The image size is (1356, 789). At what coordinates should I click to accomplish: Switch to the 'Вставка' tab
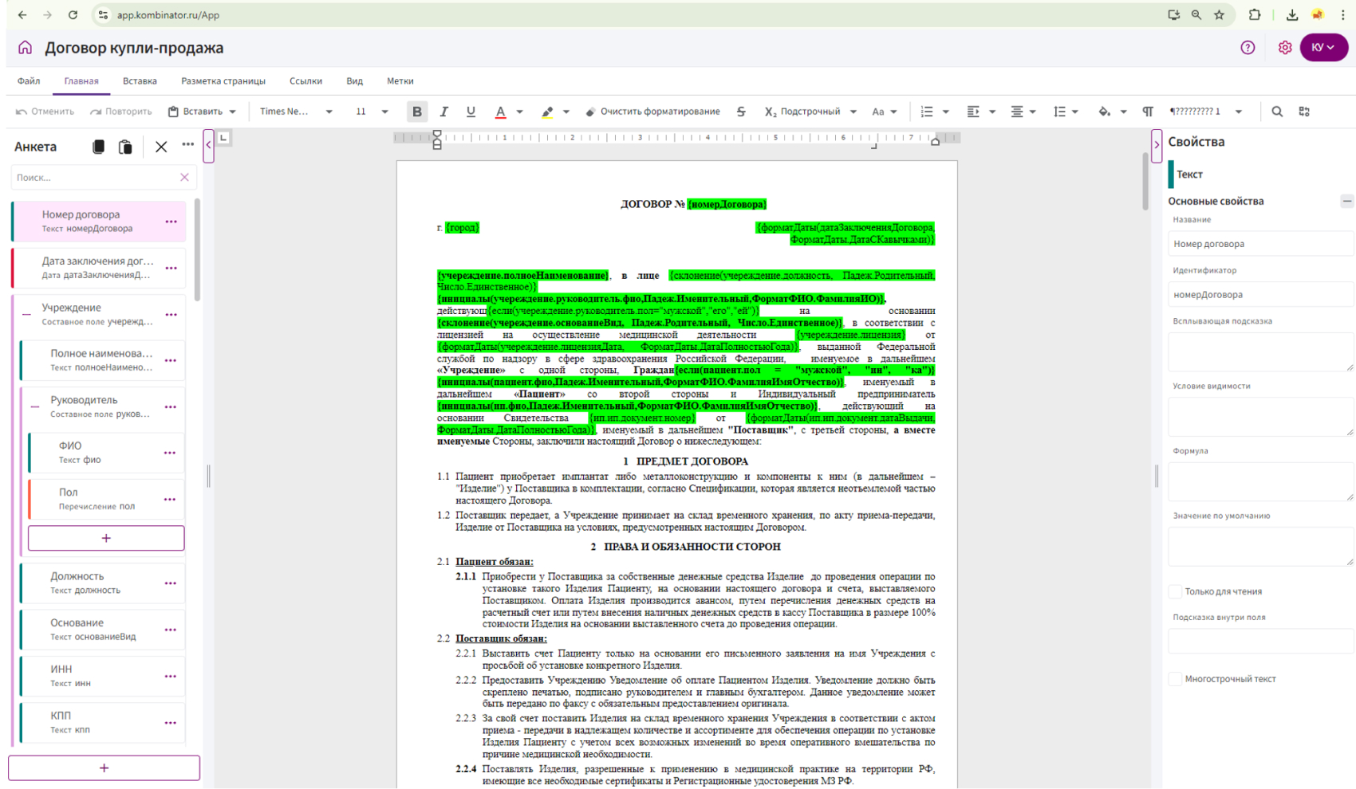pyautogui.click(x=140, y=80)
